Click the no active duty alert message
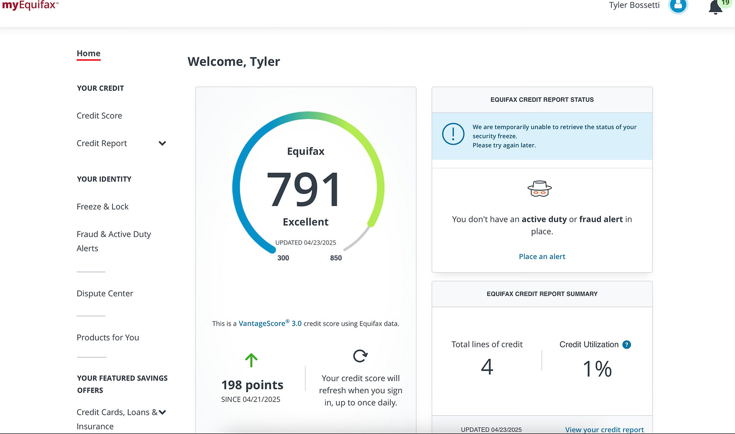735x434 pixels. click(542, 225)
